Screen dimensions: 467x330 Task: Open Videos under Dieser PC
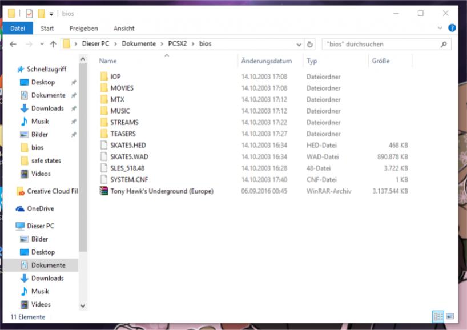(41, 304)
